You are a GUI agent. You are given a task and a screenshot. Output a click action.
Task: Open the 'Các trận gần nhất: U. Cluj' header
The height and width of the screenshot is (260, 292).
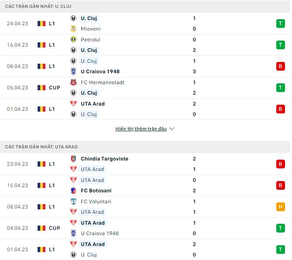pos(38,7)
